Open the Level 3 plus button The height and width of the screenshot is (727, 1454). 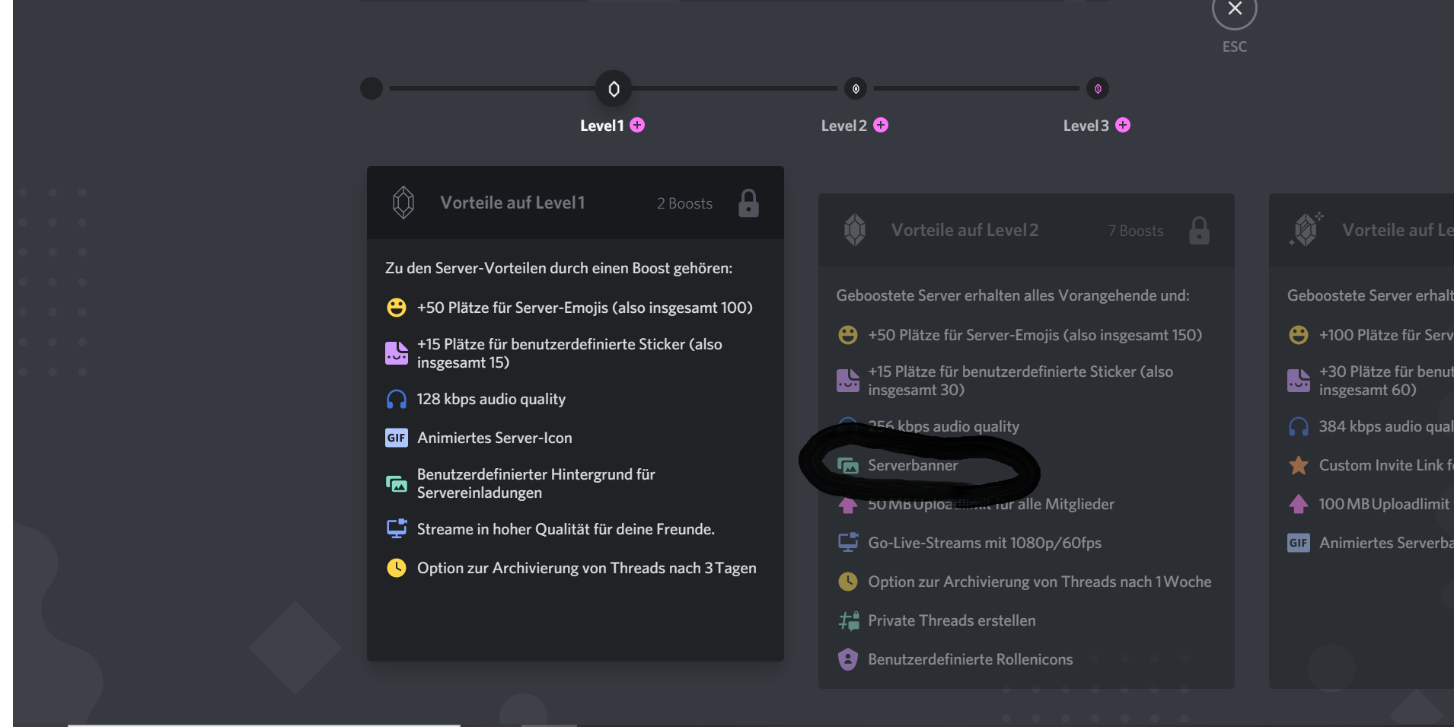(1122, 125)
